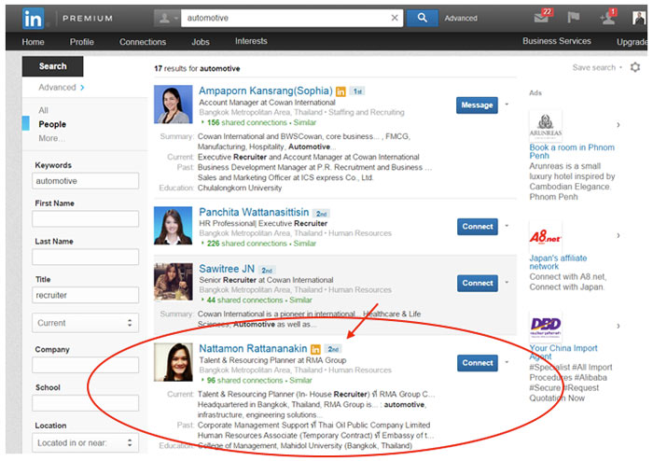Open Ampaporn Kansrang(Sophia) profile name link
653x461 pixels.
tap(266, 91)
